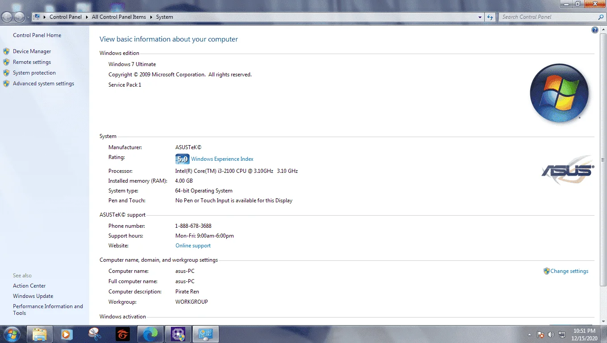Select the Control Panel System taskbar button

point(206,334)
